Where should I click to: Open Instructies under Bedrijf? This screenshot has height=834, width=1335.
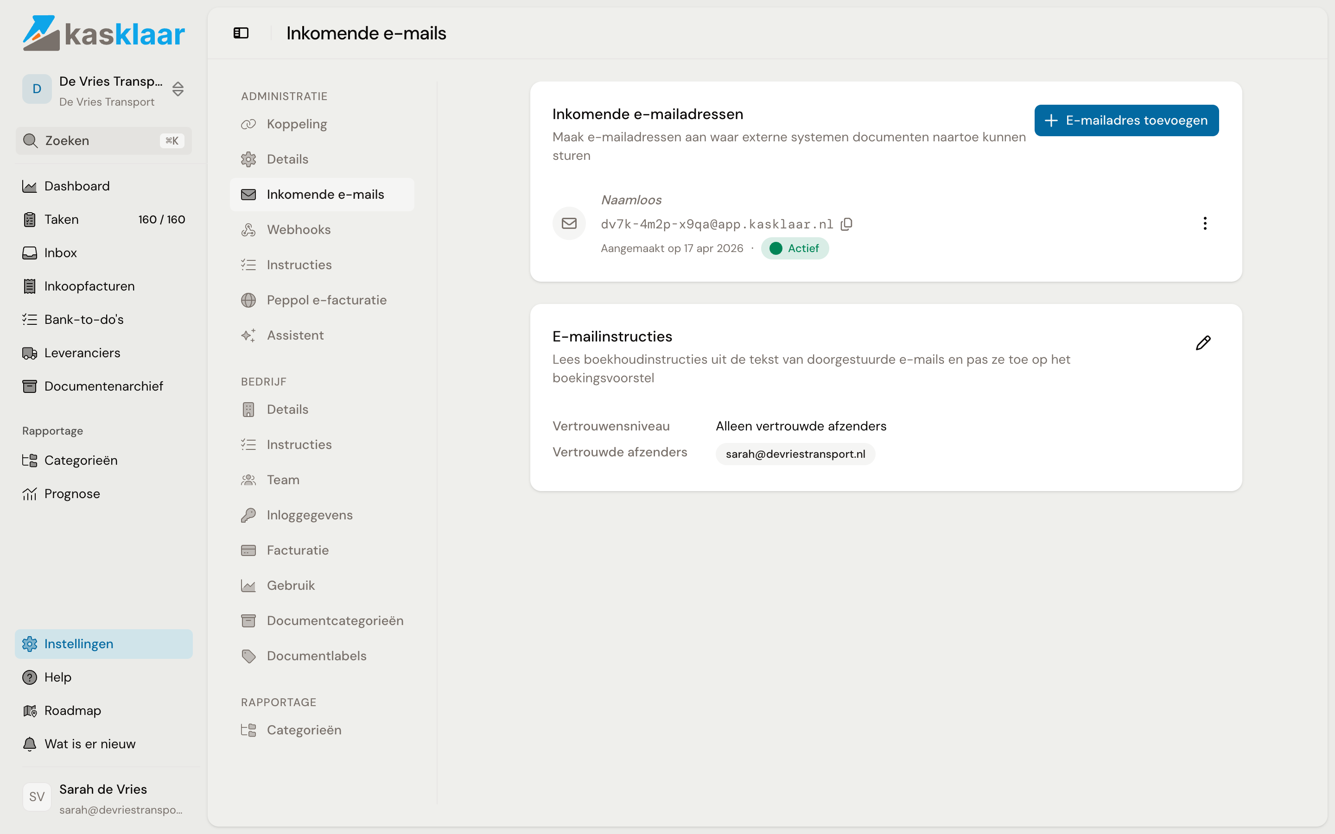pyautogui.click(x=322, y=445)
